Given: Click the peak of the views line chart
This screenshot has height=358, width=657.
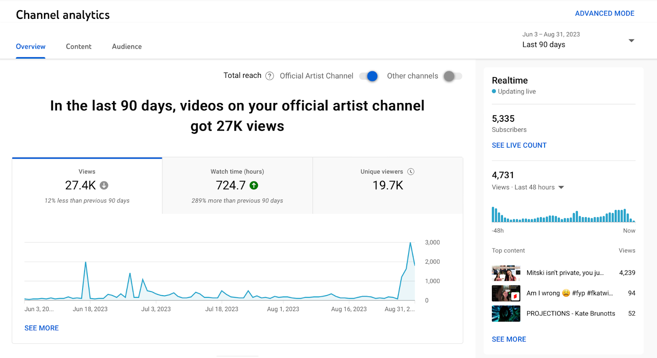Looking at the screenshot, I should point(410,243).
